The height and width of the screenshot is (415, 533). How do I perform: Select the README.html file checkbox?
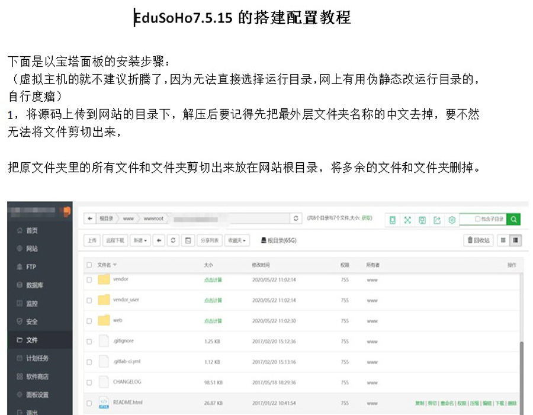(x=89, y=403)
